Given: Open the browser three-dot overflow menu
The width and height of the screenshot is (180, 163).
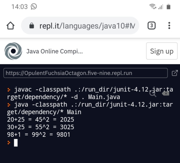Looking at the screenshot, I should [x=169, y=25].
